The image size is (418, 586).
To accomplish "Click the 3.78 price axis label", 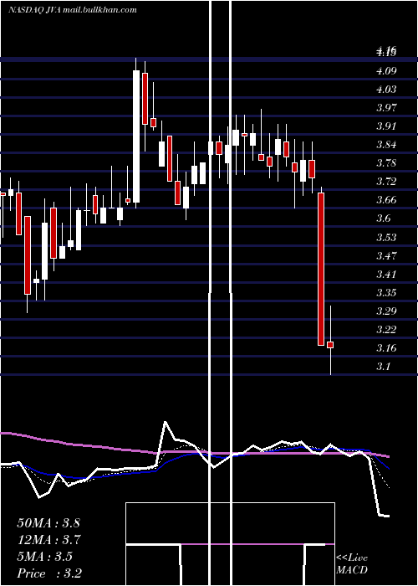I will point(386,163).
